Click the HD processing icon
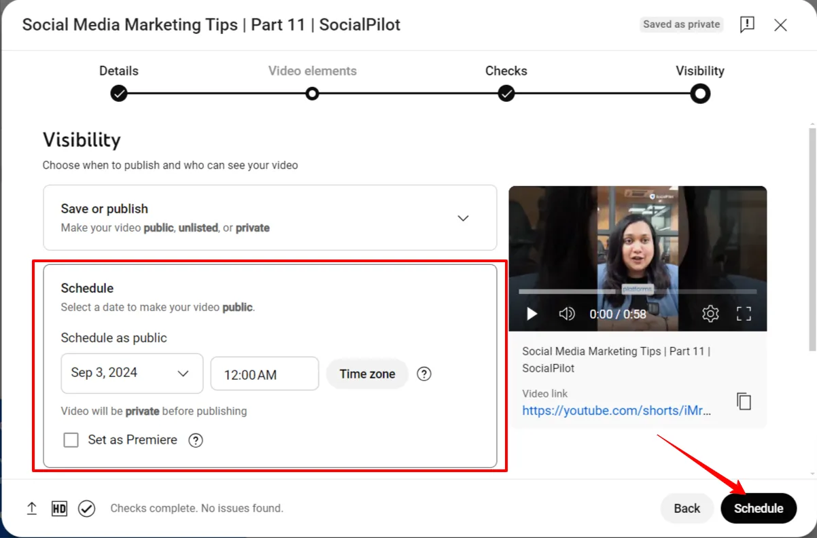The height and width of the screenshot is (538, 817). tap(59, 508)
